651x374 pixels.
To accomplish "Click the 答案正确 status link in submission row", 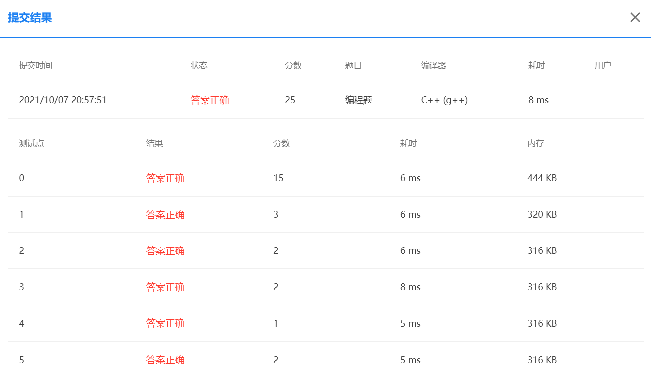I will click(x=209, y=100).
